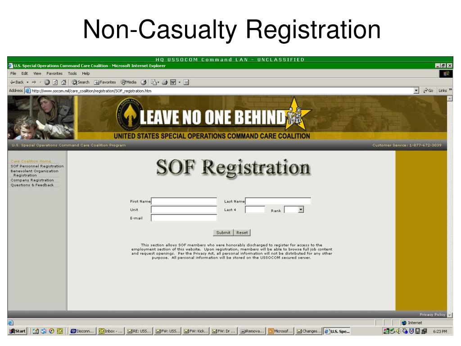Click the Print icon in toolbar
The width and height of the screenshot is (461, 346).
pyautogui.click(x=165, y=82)
